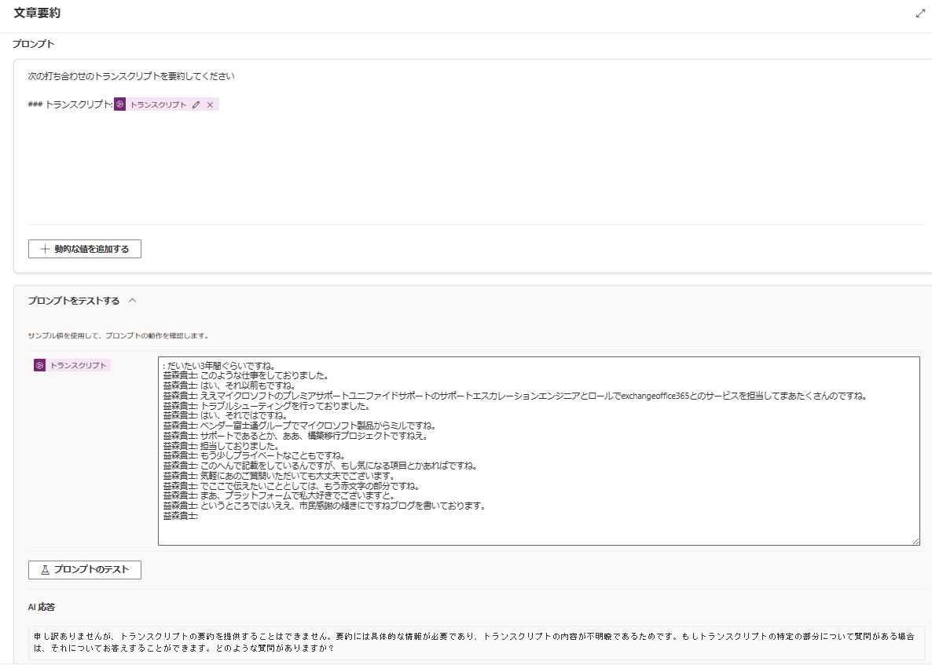Viewport: 932px width, 665px height.
Task: Edit the トランスクリプト dynamic value with the pencil icon
Action: (196, 104)
